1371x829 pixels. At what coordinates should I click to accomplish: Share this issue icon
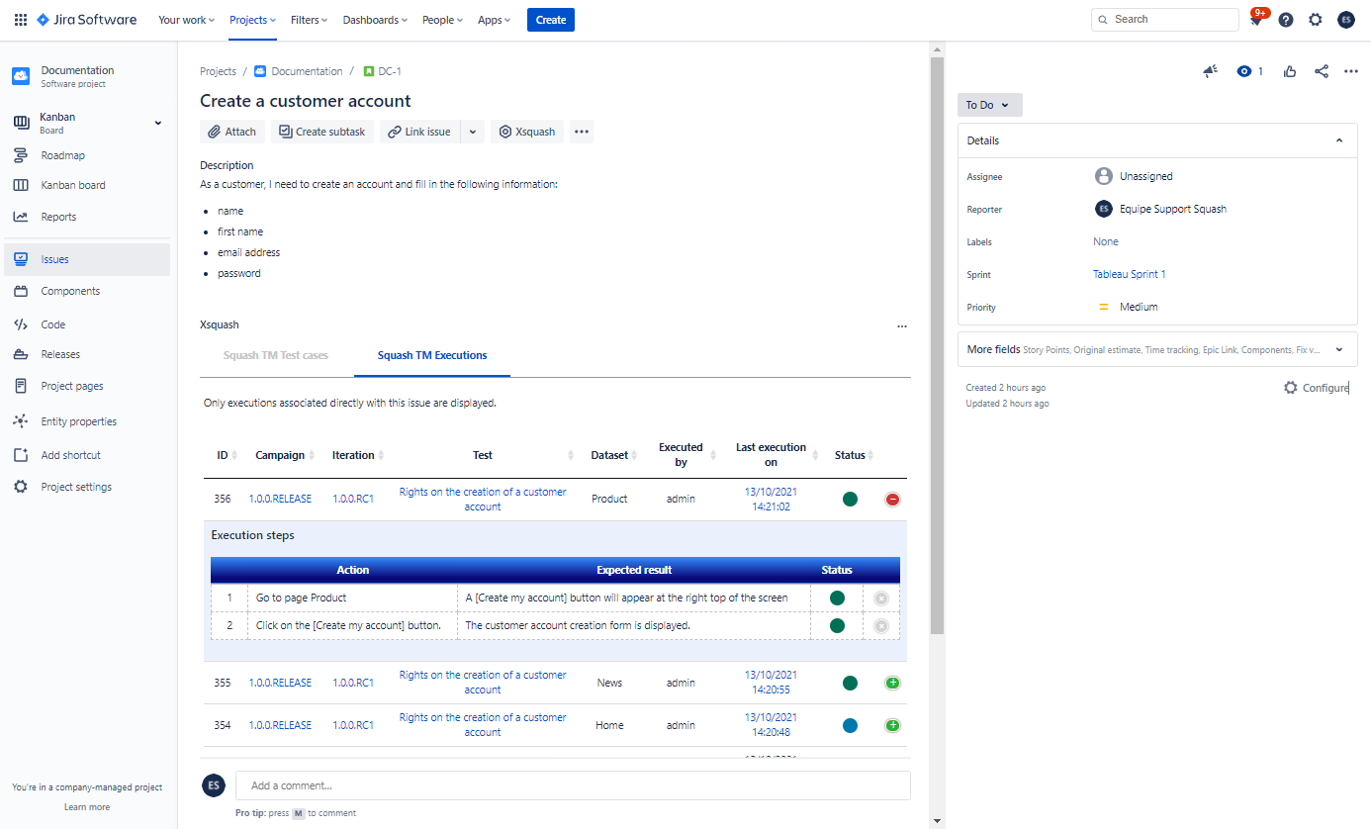(x=1322, y=71)
